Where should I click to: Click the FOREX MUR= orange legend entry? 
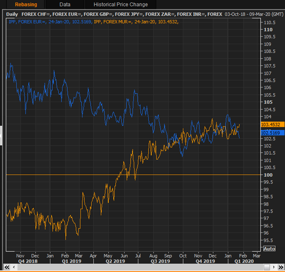tap(136, 22)
